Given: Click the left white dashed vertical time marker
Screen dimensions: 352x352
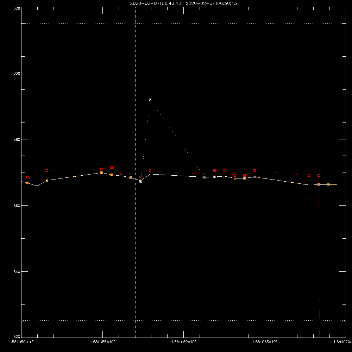Looking at the screenshot, I should click(x=136, y=172).
